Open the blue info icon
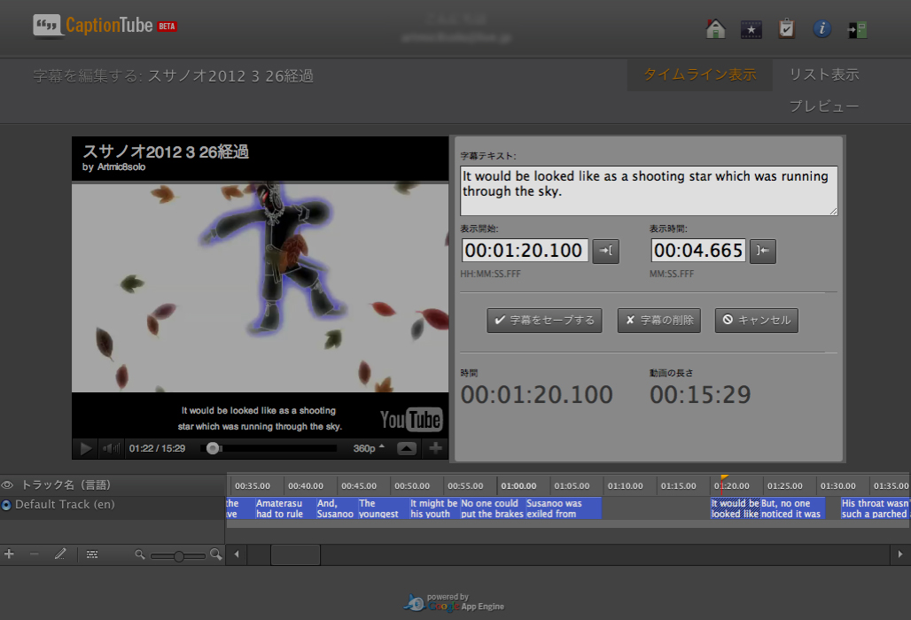The height and width of the screenshot is (620, 911). click(821, 28)
